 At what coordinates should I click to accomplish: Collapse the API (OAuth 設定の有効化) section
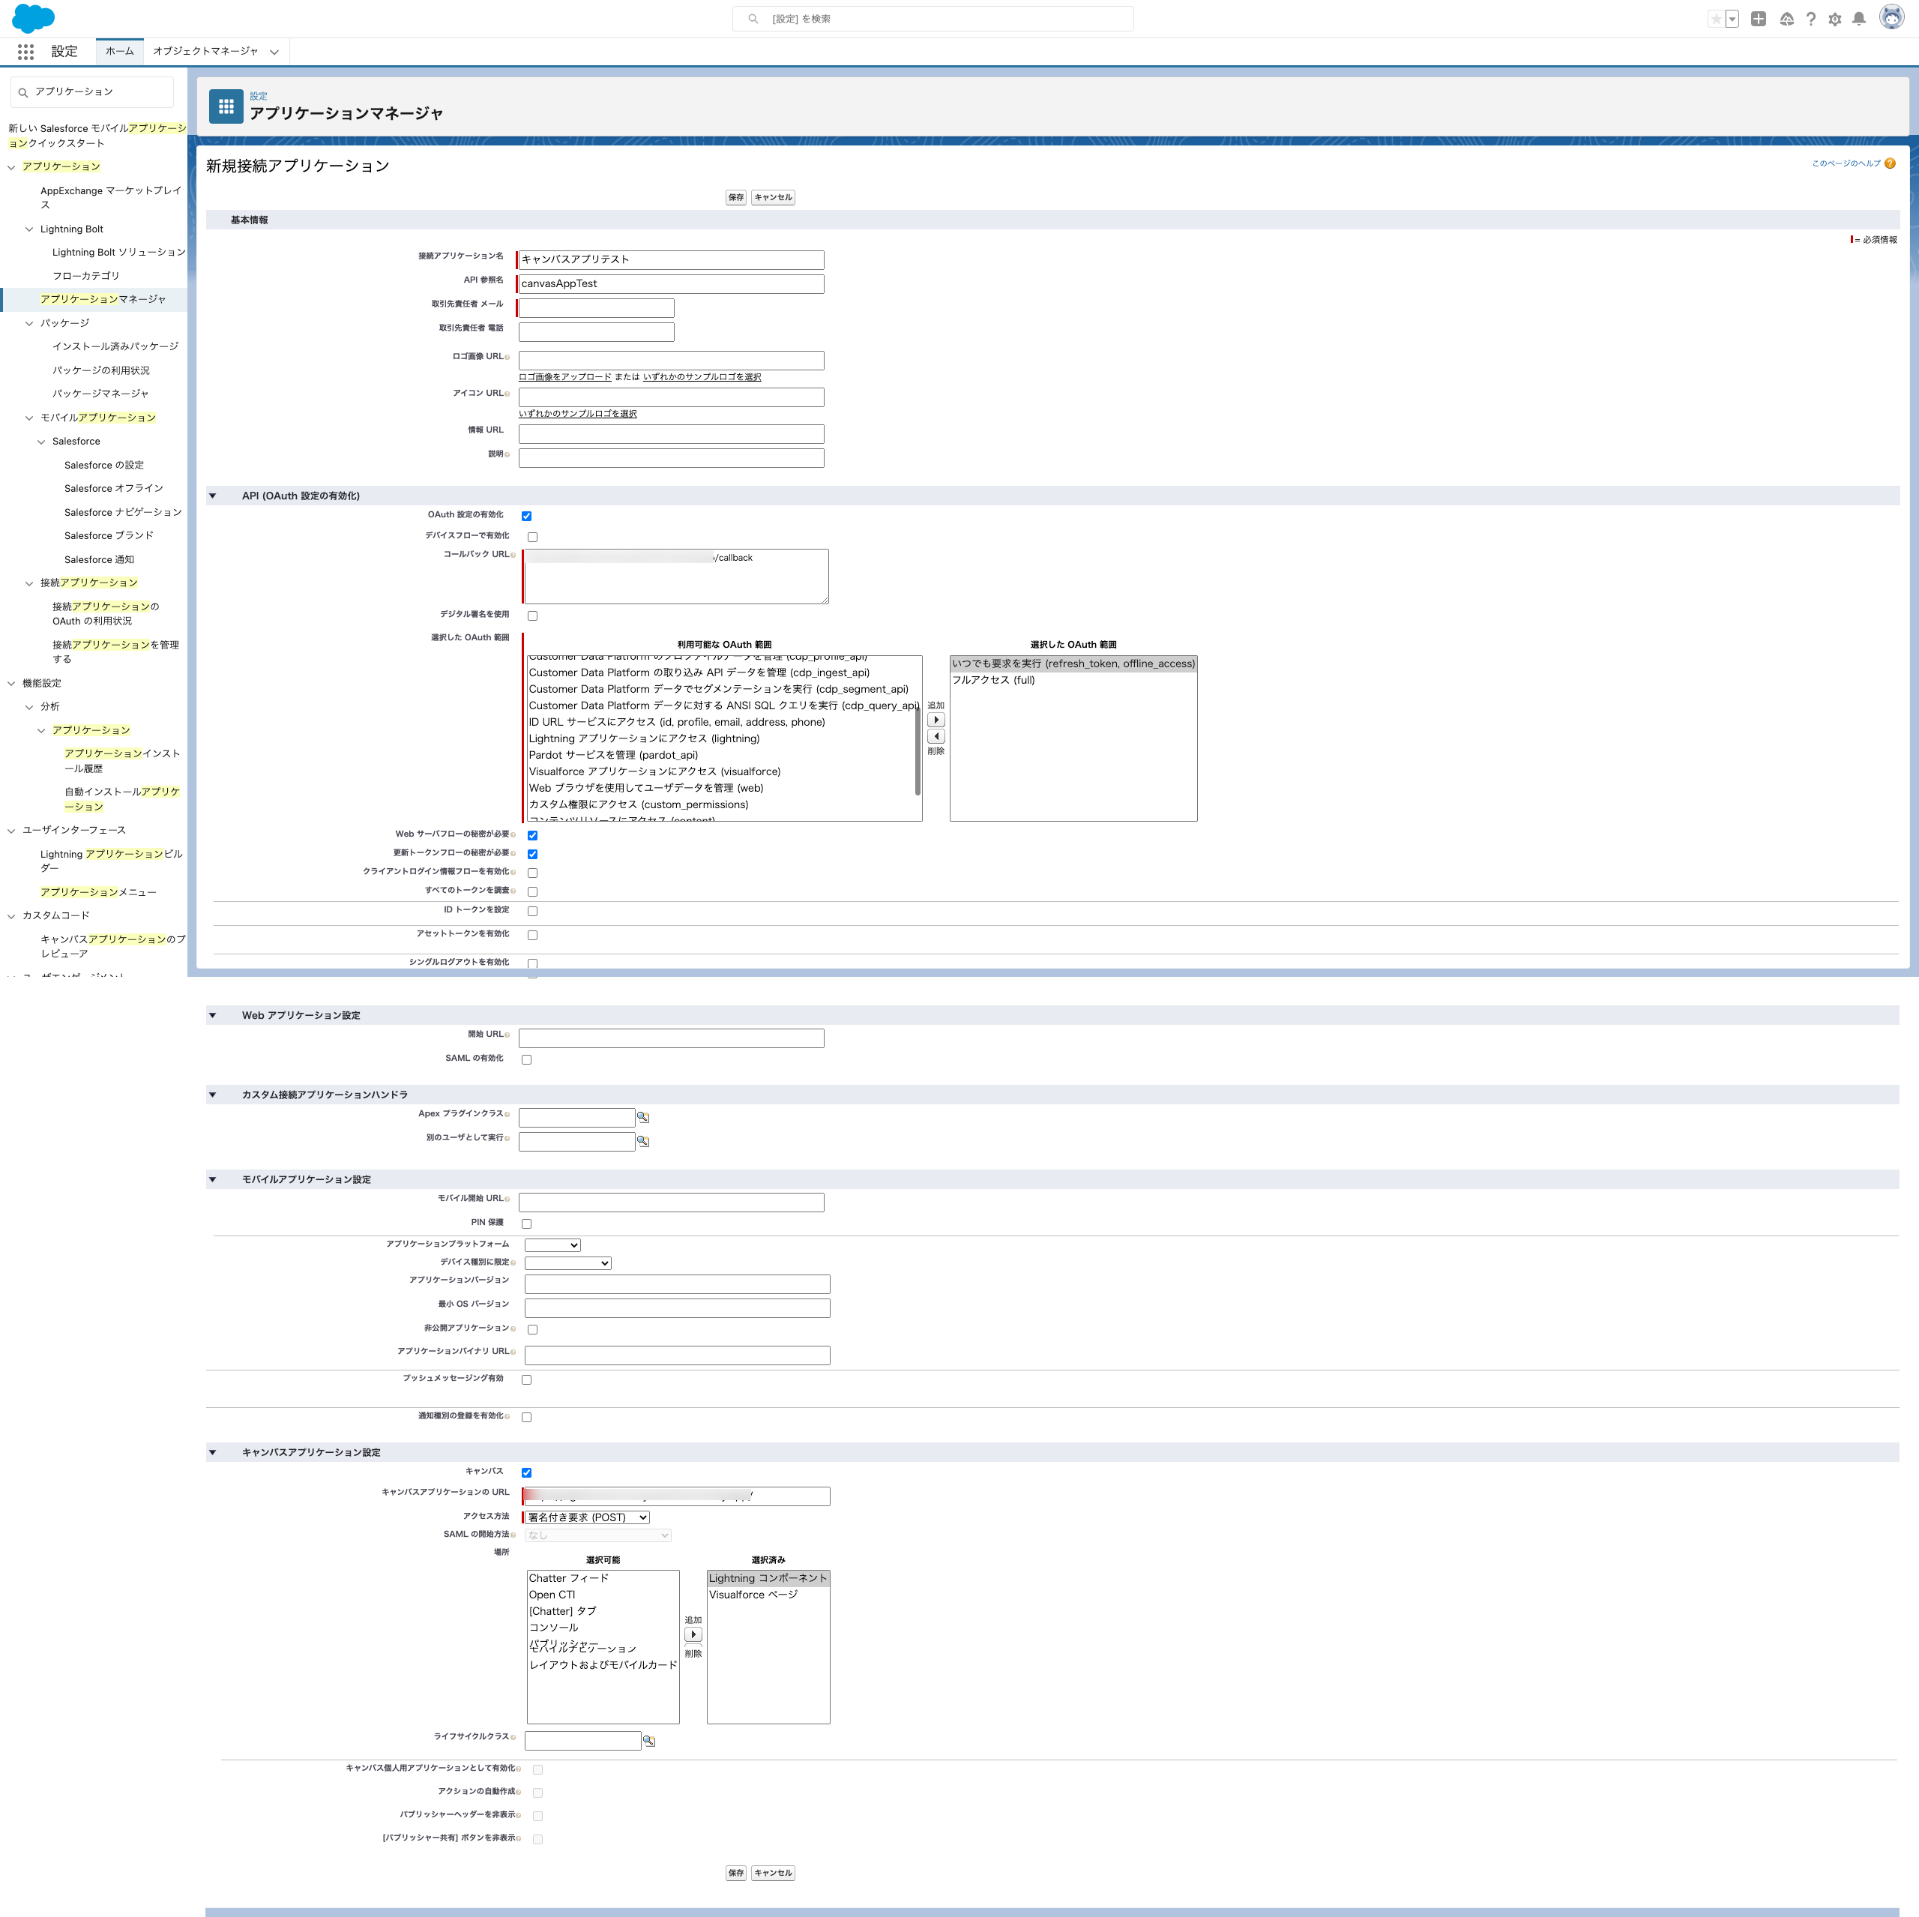coord(213,495)
